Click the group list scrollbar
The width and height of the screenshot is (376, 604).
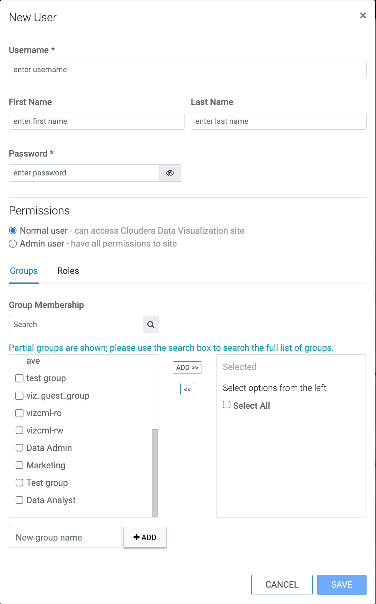(x=155, y=473)
